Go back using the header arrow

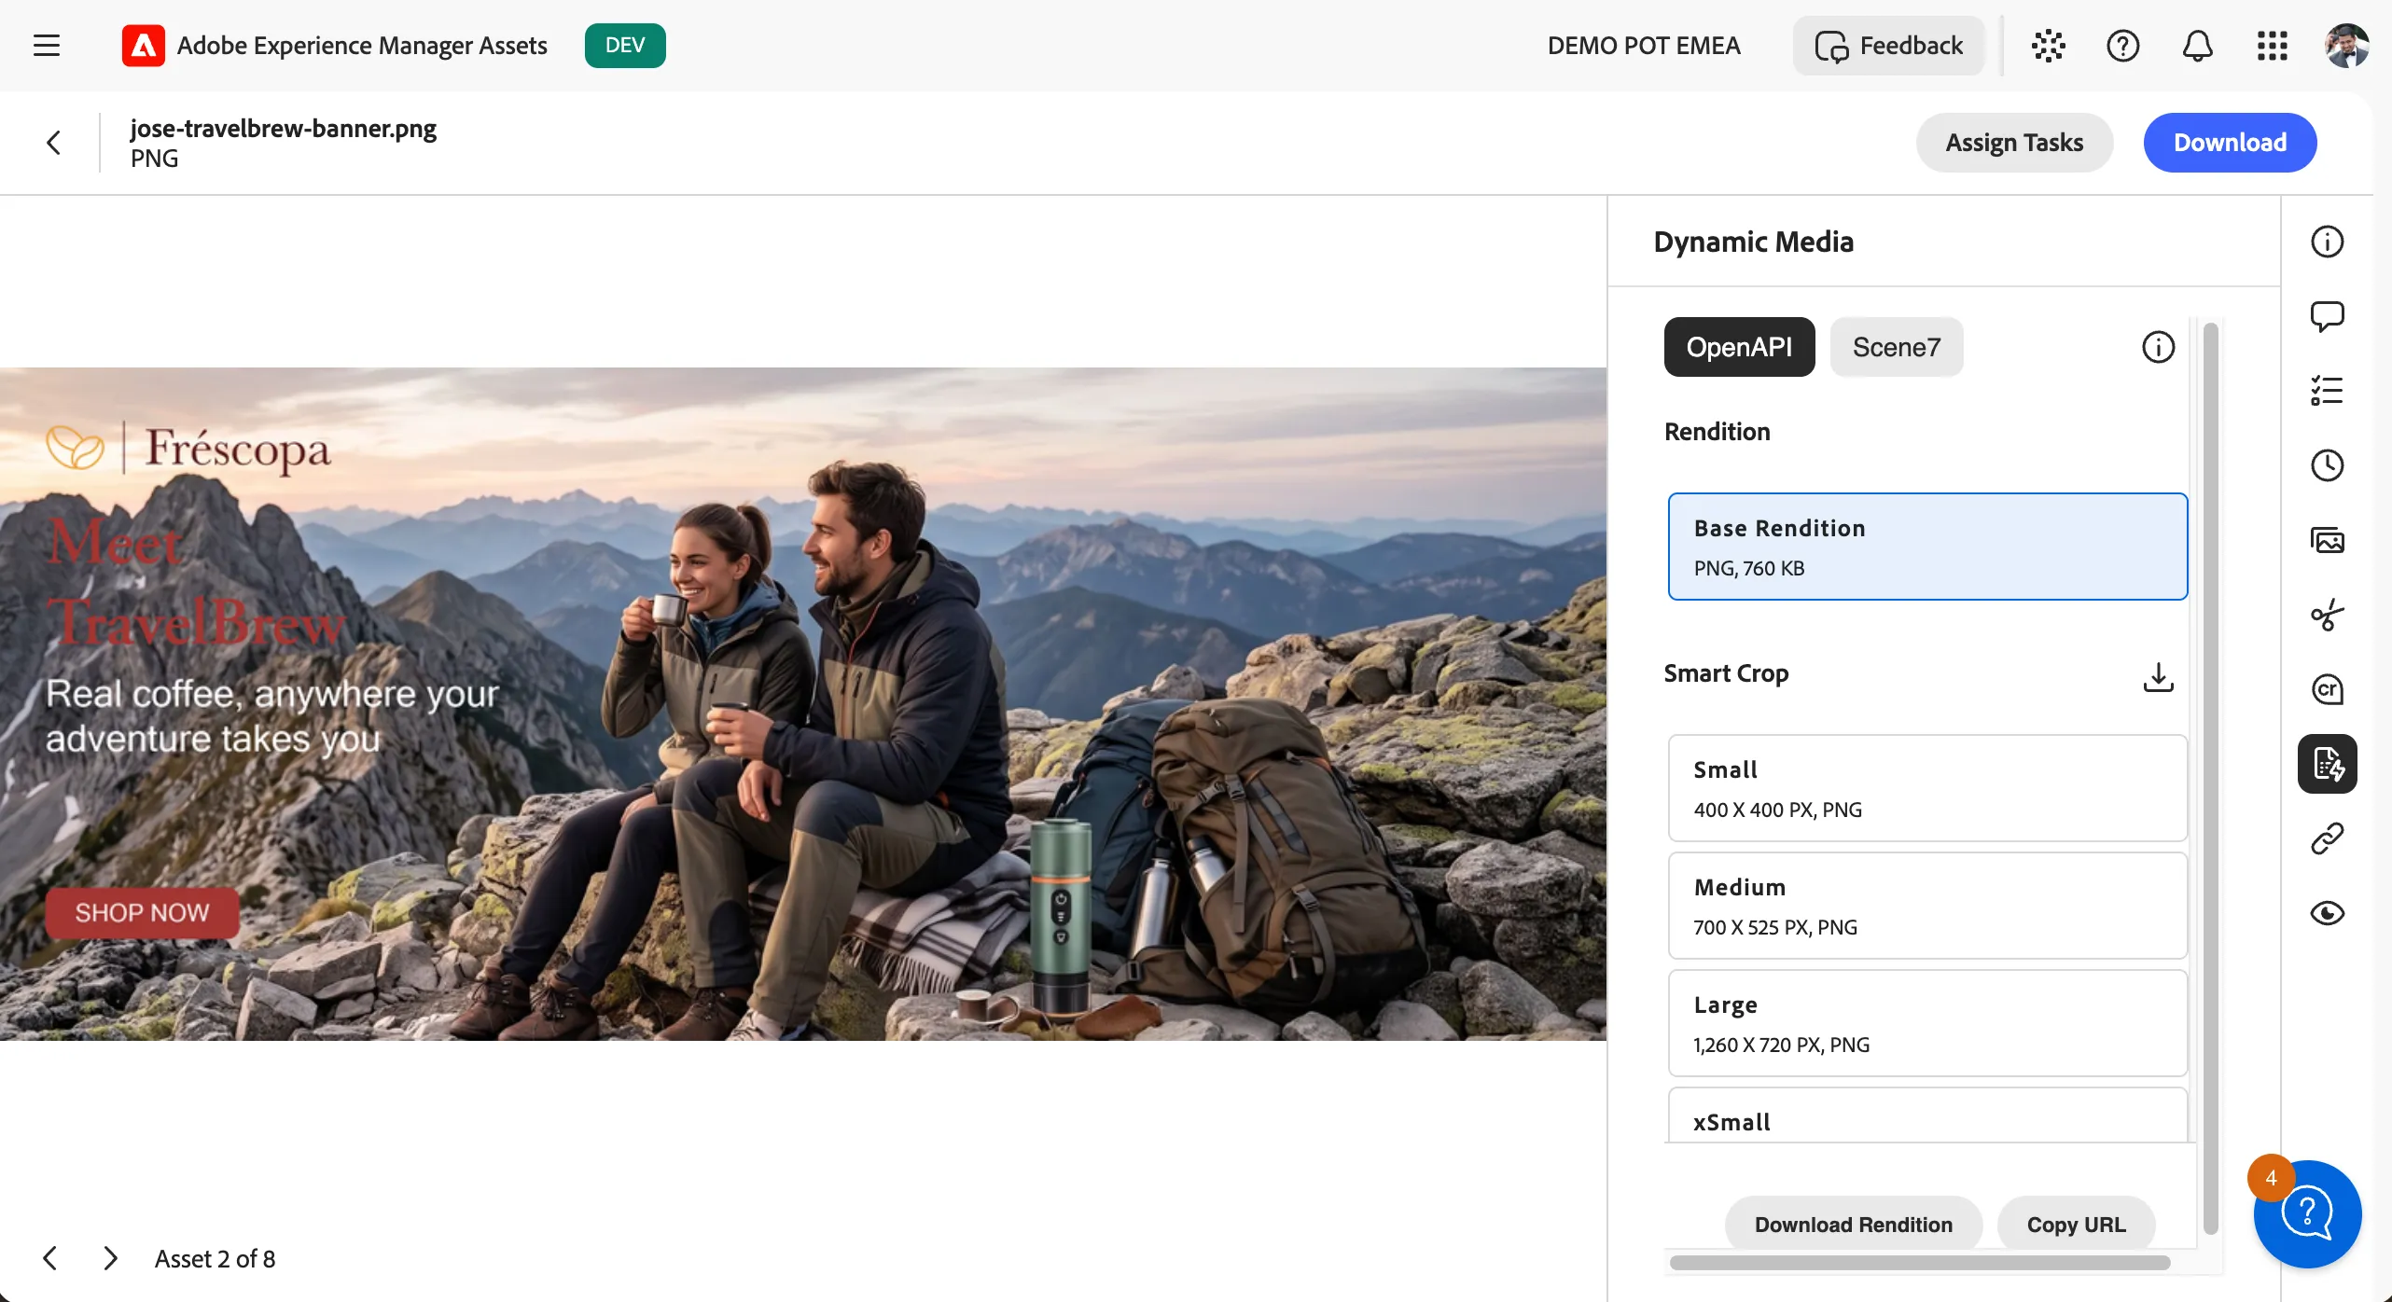[53, 143]
